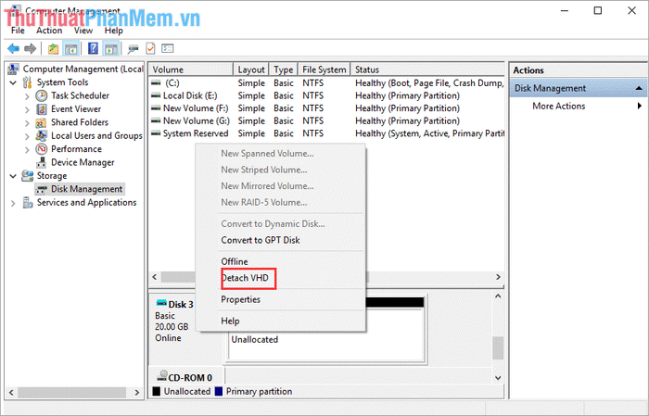
Task: Open the More Actions submenu arrow
Action: tap(640, 106)
